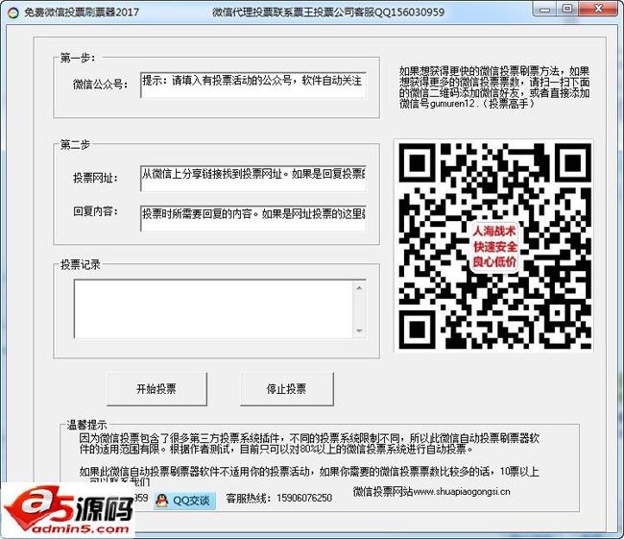Focus the 回复内容 input field
The height and width of the screenshot is (539, 624).
point(253,218)
